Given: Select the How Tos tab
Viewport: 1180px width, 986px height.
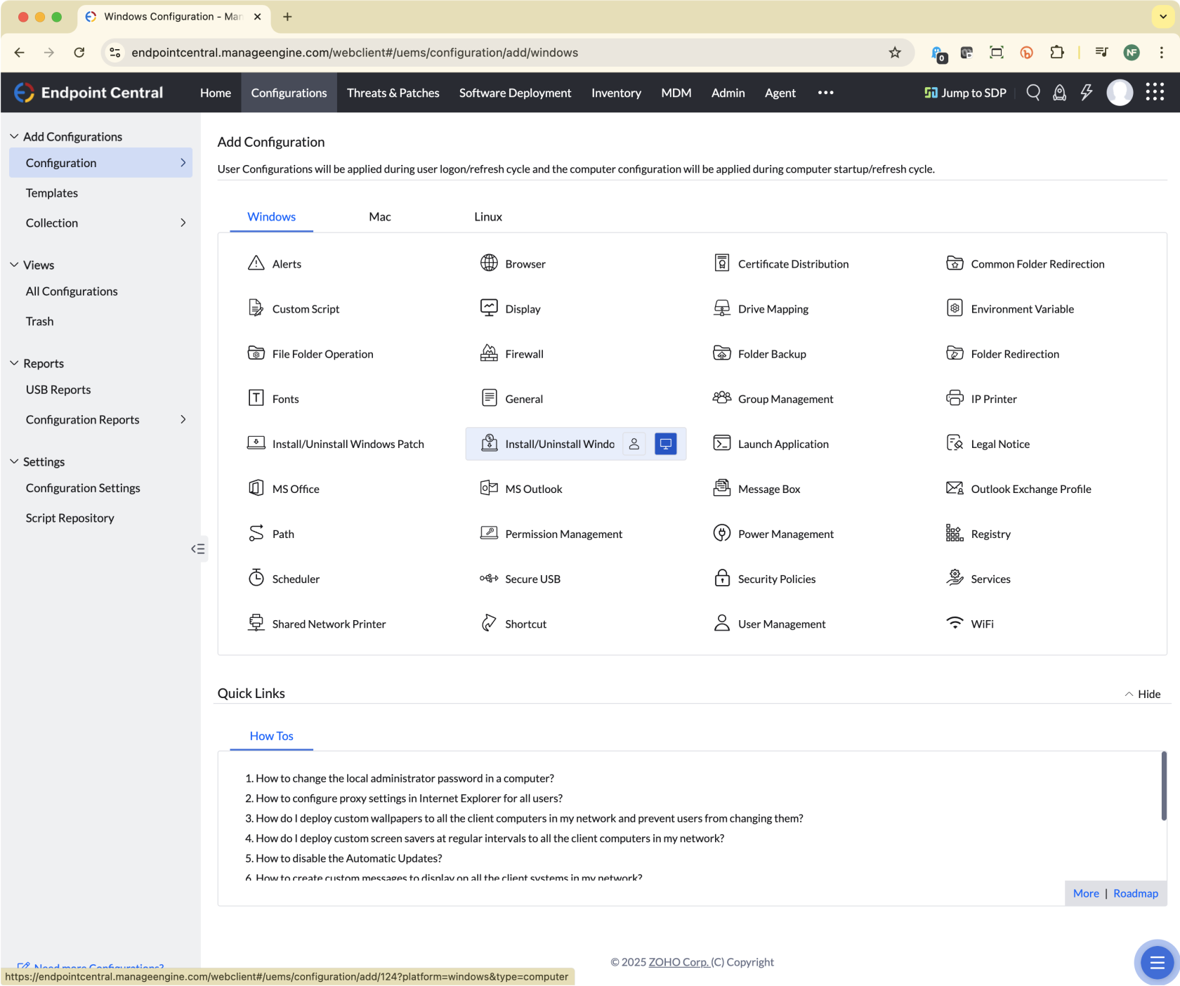Looking at the screenshot, I should coord(272,736).
